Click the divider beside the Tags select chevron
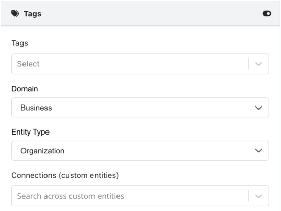The width and height of the screenshot is (281, 211). click(x=248, y=64)
